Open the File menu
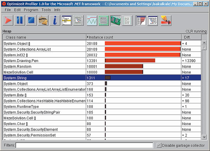Image resolution: width=210 pixels, height=151 pixels. [8, 10]
